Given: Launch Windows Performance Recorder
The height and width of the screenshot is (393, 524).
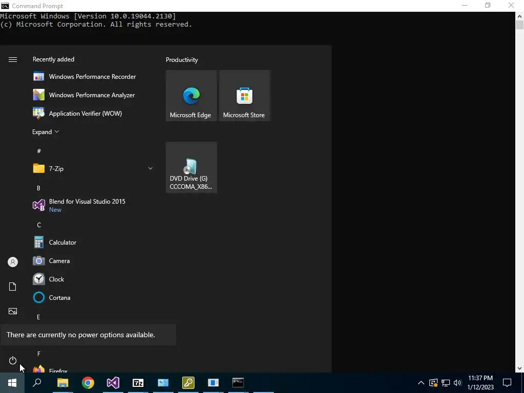Looking at the screenshot, I should (x=93, y=77).
